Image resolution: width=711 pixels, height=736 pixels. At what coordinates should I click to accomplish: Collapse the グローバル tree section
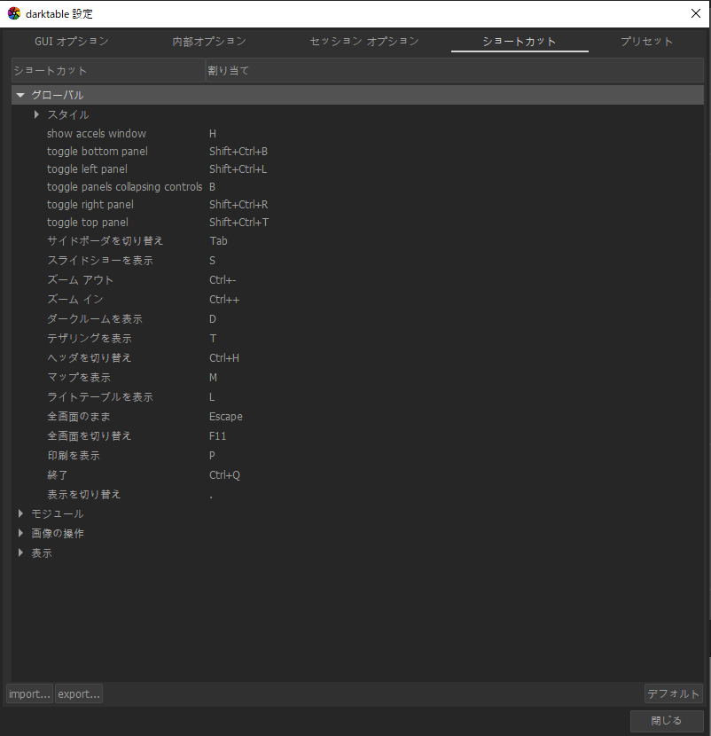point(20,95)
